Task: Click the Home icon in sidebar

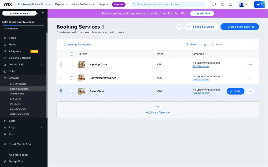Action: coord(5,44)
